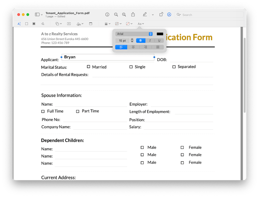Choose the rectangular selection tool
259x197 pixels.
click(x=27, y=24)
